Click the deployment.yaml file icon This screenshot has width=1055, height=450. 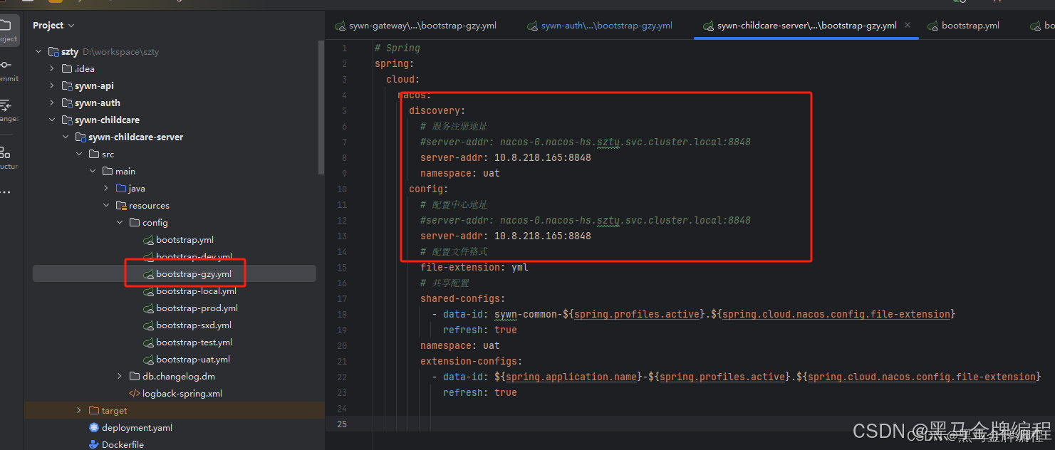click(x=94, y=427)
